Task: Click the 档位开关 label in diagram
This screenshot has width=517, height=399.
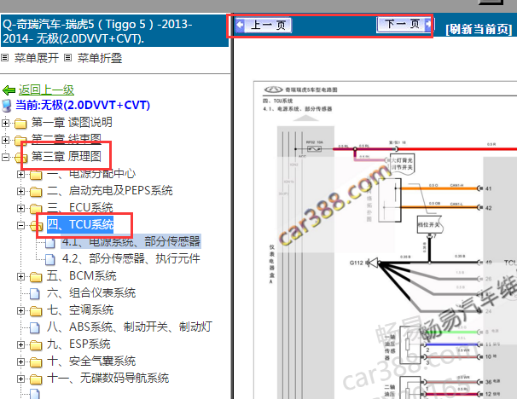Action: coord(428,225)
